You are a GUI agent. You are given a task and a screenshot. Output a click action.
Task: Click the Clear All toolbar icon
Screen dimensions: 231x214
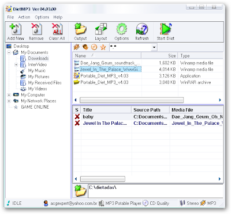click(x=57, y=29)
